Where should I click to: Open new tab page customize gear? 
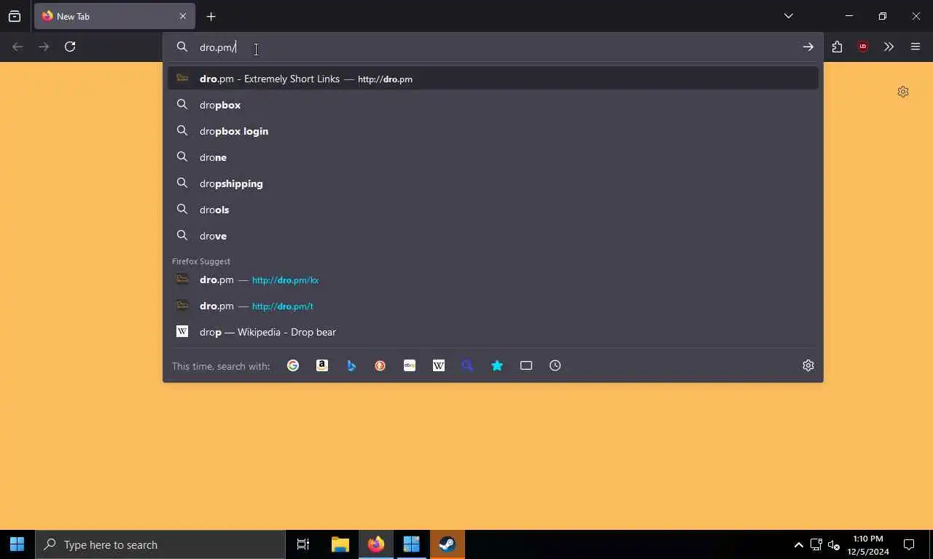[903, 92]
